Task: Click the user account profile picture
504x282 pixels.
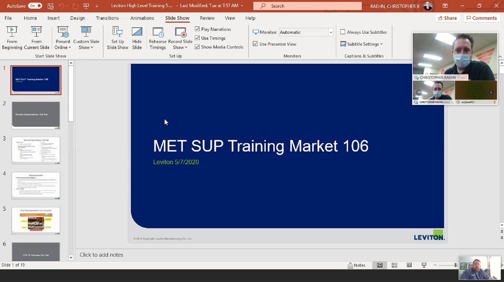Action: tap(428, 6)
